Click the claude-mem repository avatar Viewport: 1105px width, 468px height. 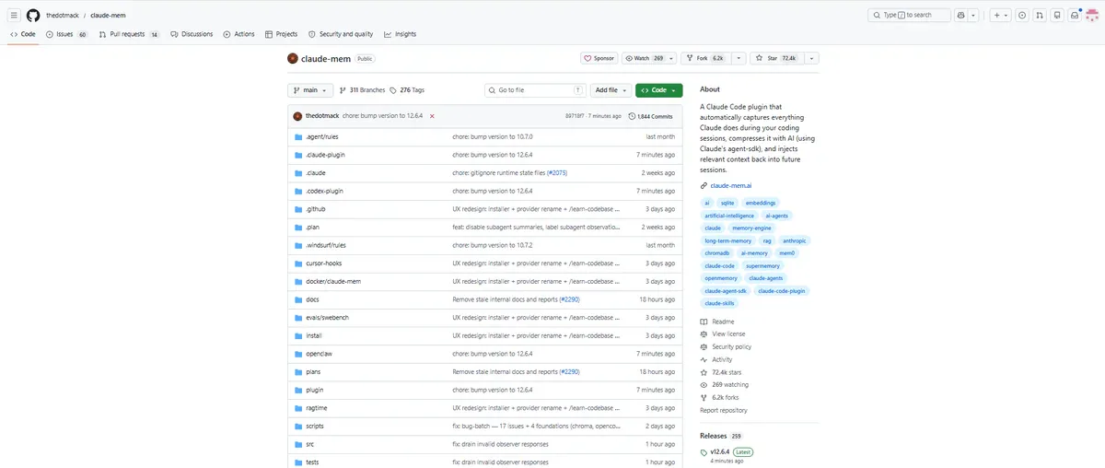coord(292,58)
